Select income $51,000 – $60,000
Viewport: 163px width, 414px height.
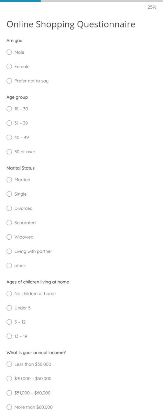point(9,393)
